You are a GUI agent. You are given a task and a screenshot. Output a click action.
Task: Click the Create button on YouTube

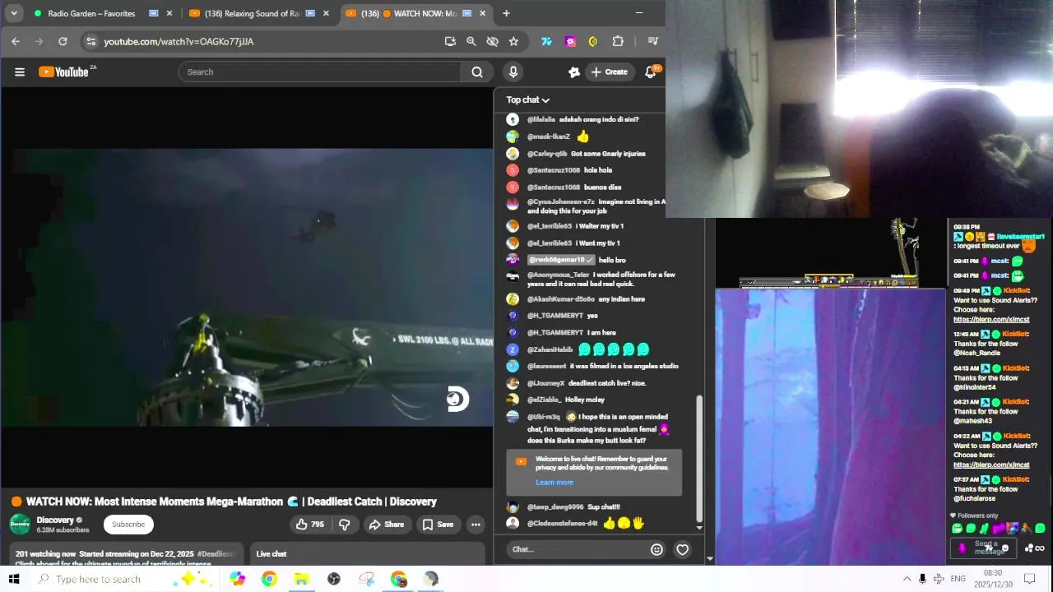(610, 72)
